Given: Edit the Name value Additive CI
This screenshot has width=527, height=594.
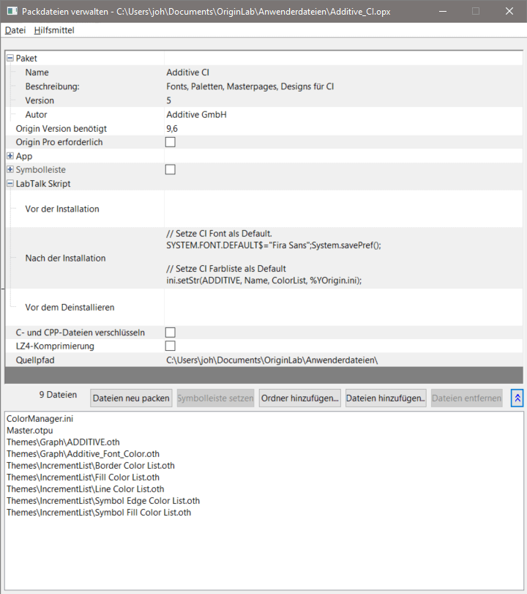Looking at the screenshot, I should point(343,73).
